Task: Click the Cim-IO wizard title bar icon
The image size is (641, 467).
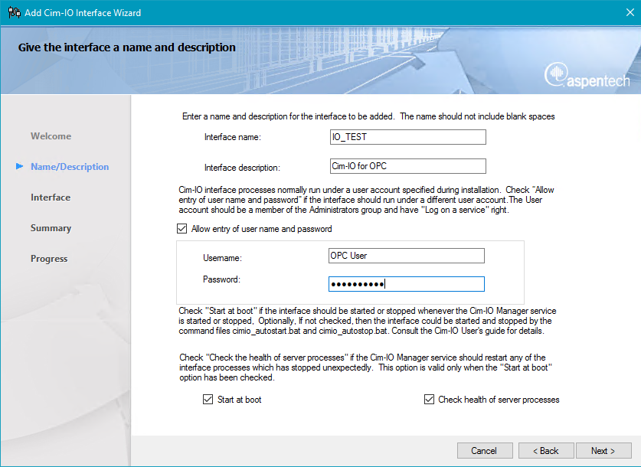Action: point(15,13)
